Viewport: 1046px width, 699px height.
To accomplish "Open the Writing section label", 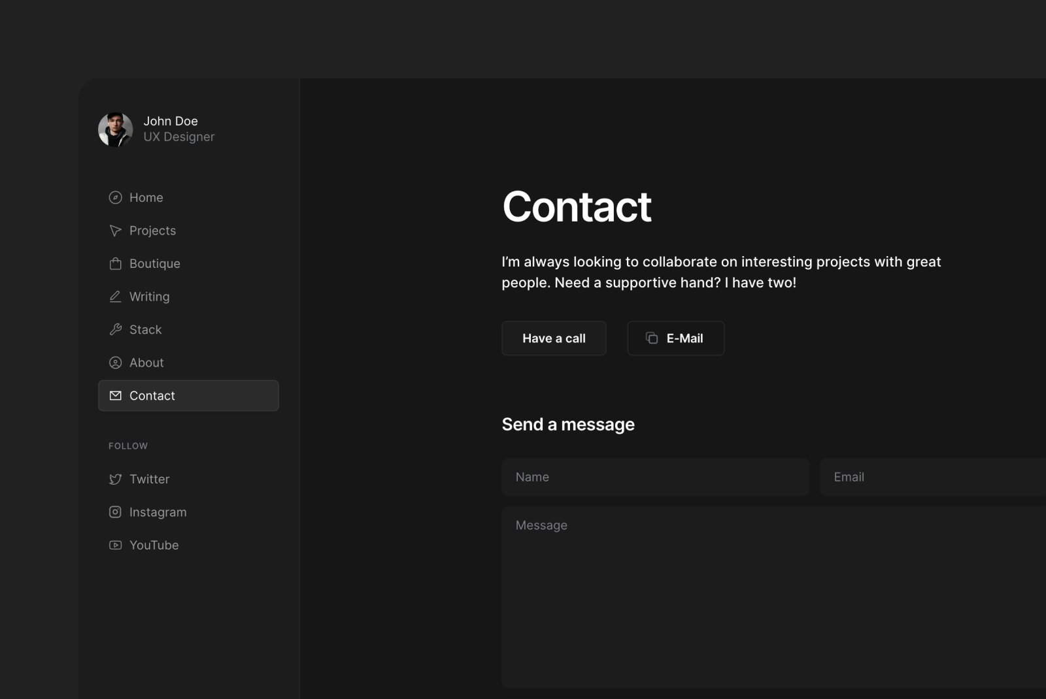I will [150, 297].
